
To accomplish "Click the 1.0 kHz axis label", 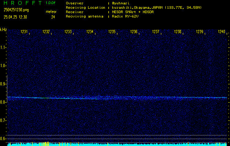I will (x=3, y=66).
